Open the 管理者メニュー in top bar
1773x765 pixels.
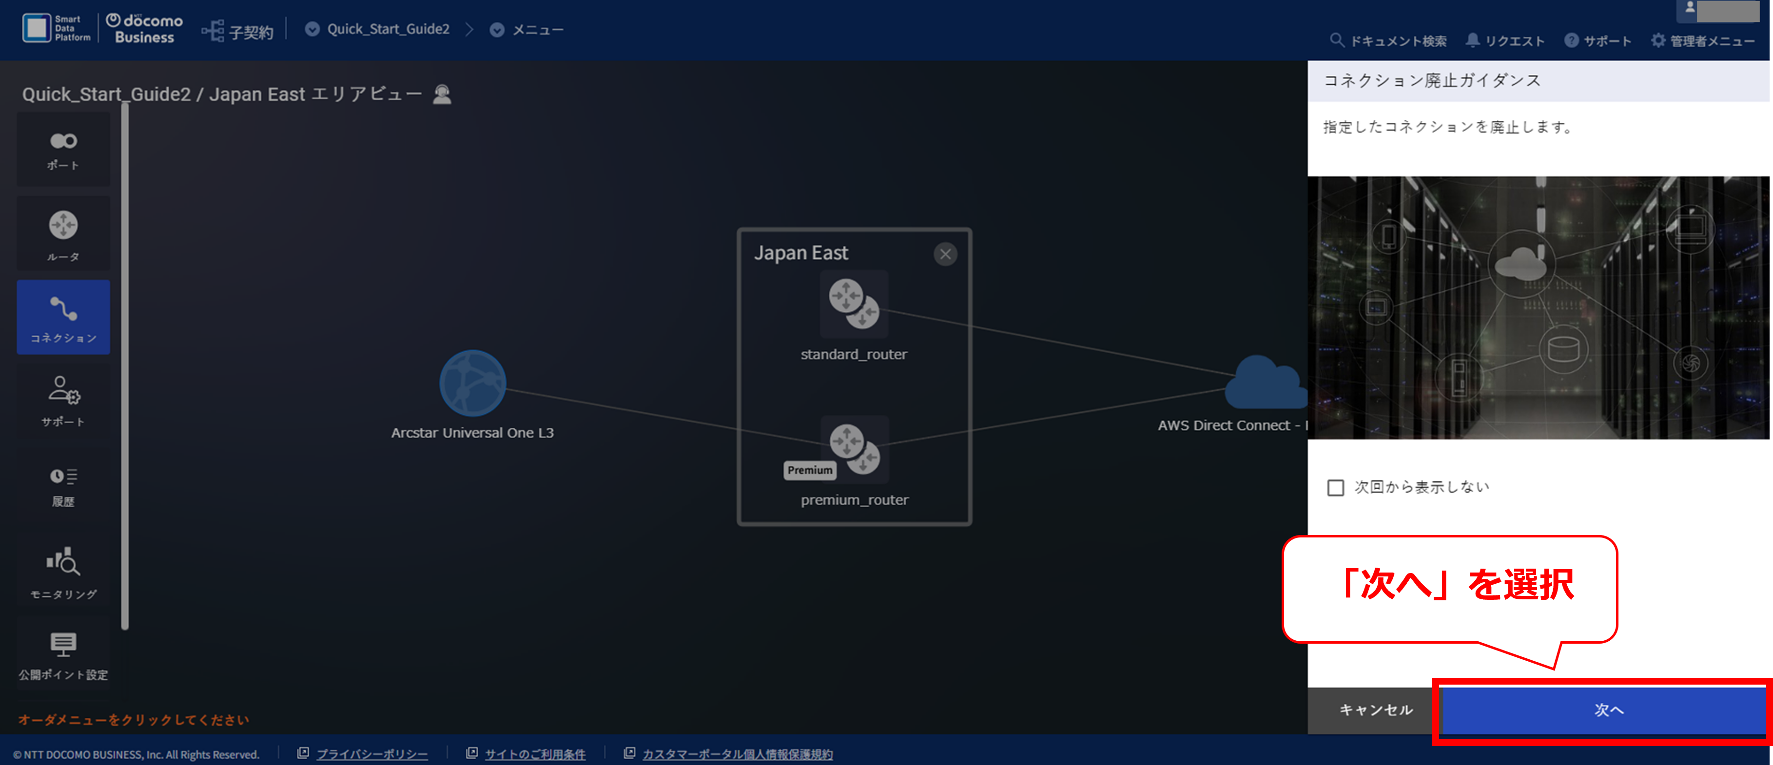pyautogui.click(x=1703, y=40)
